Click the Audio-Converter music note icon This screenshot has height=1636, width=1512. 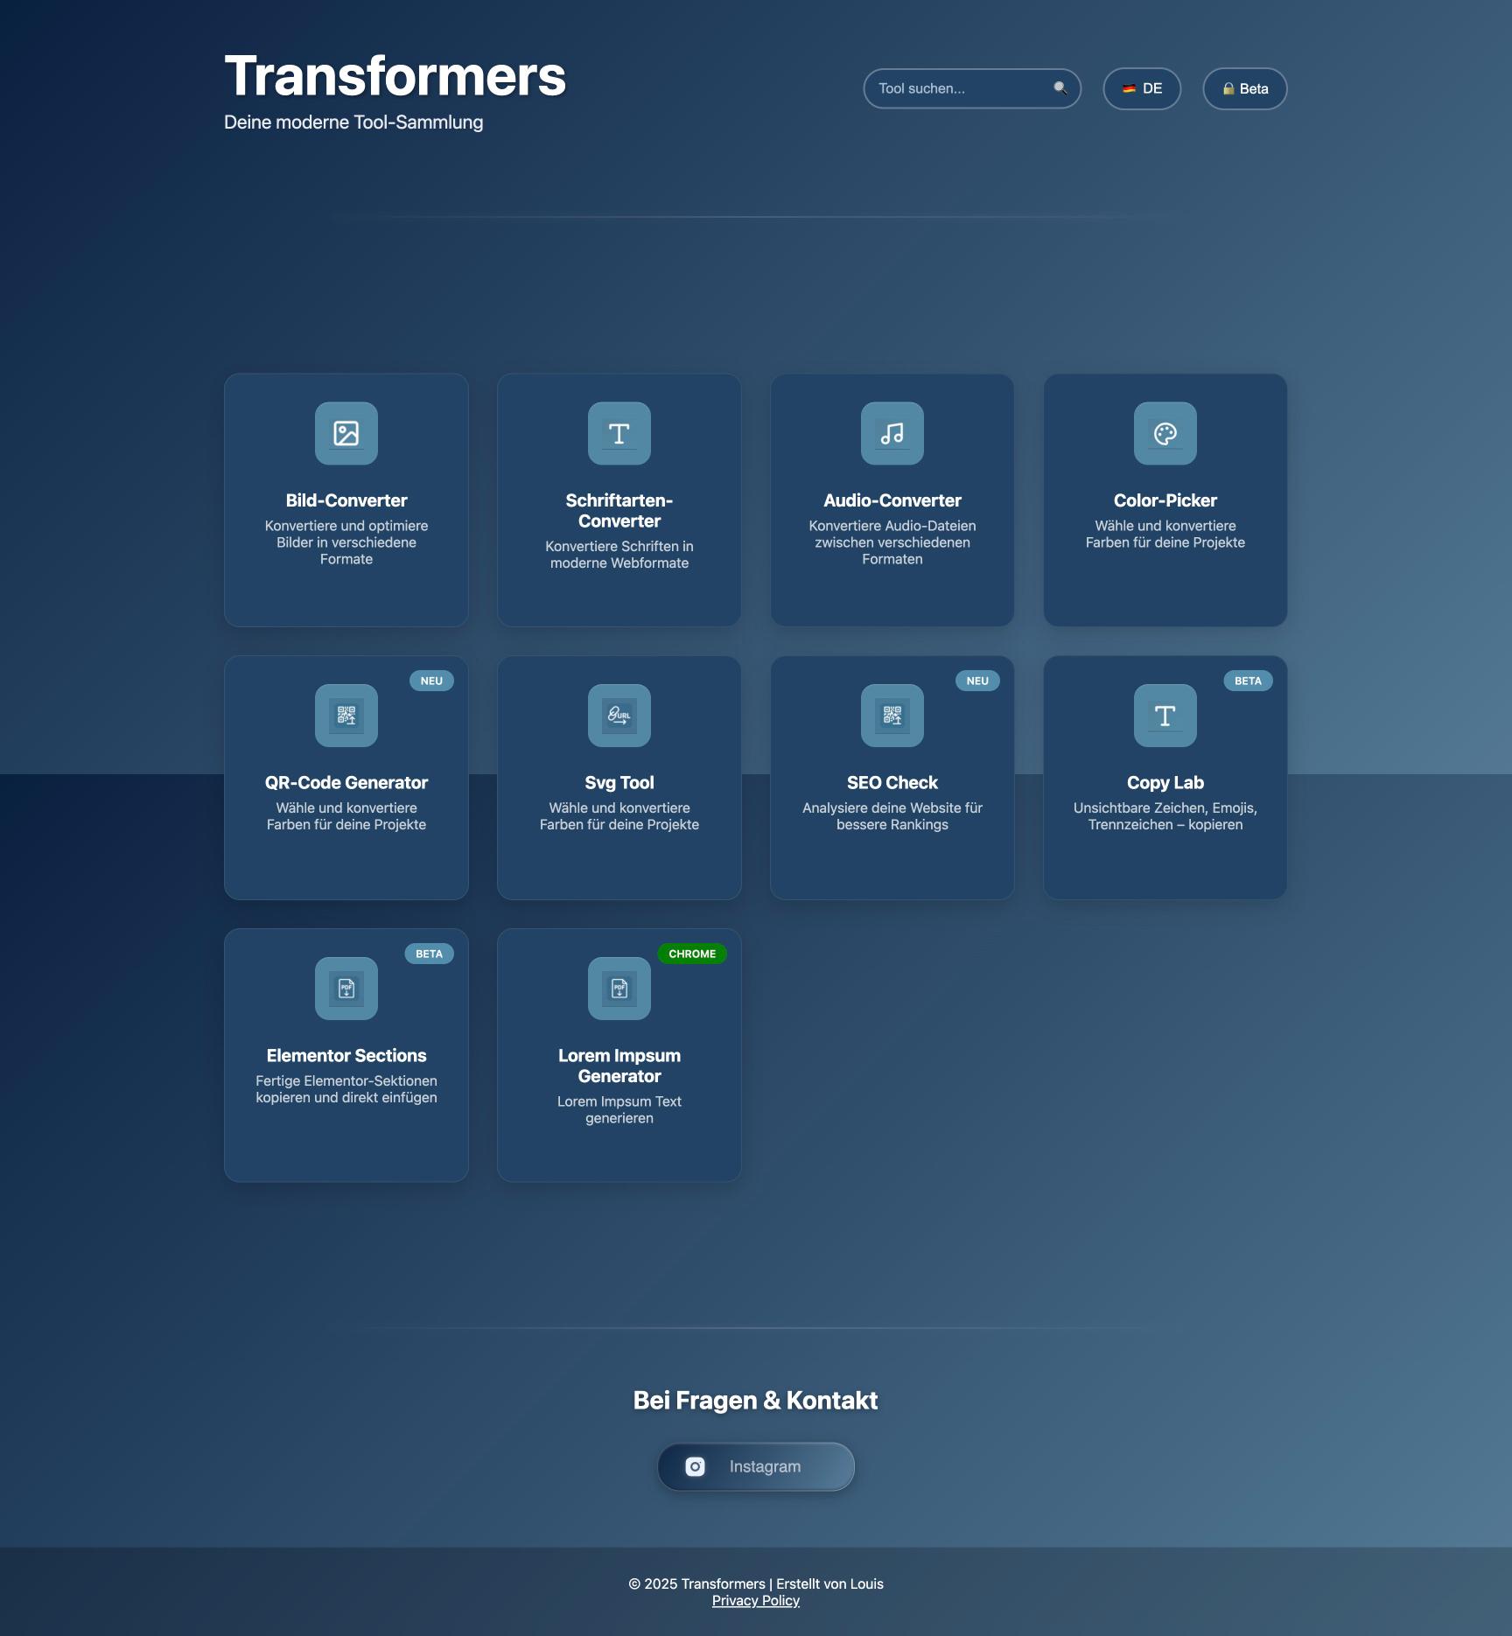(892, 434)
